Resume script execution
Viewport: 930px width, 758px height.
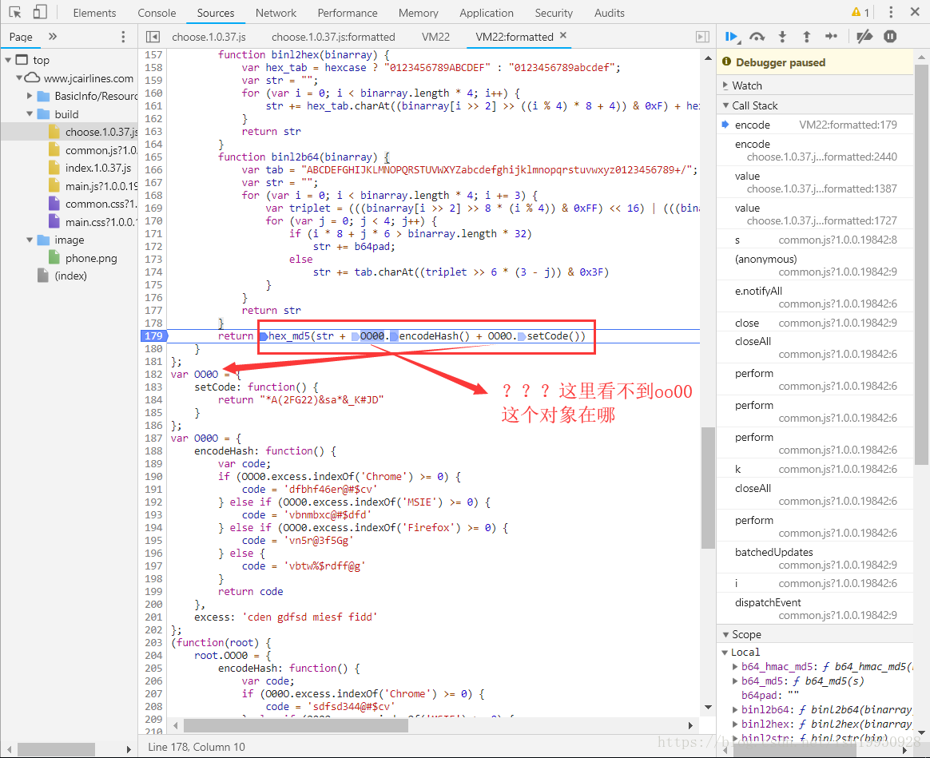click(x=731, y=37)
